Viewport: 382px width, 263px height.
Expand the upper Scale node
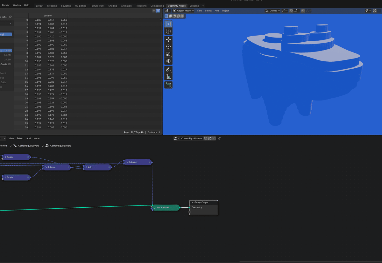tap(5, 157)
